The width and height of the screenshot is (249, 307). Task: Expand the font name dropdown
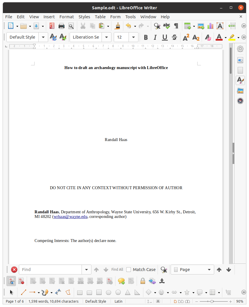pyautogui.click(x=107, y=37)
